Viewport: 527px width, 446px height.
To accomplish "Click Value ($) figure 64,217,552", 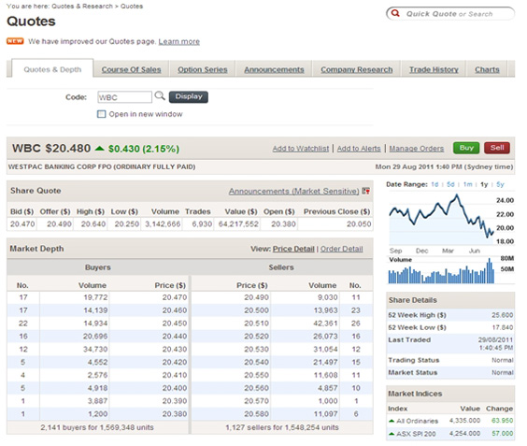I will [x=238, y=224].
